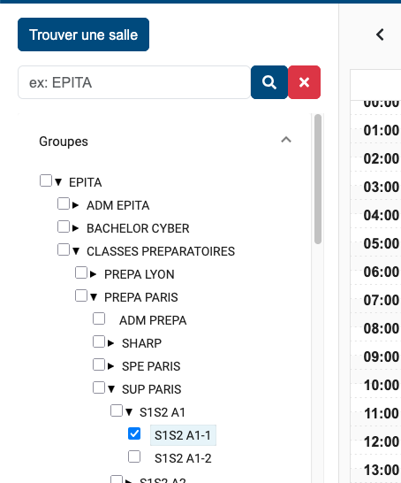Click the 12:00 time label
The height and width of the screenshot is (483, 401).
[382, 441]
